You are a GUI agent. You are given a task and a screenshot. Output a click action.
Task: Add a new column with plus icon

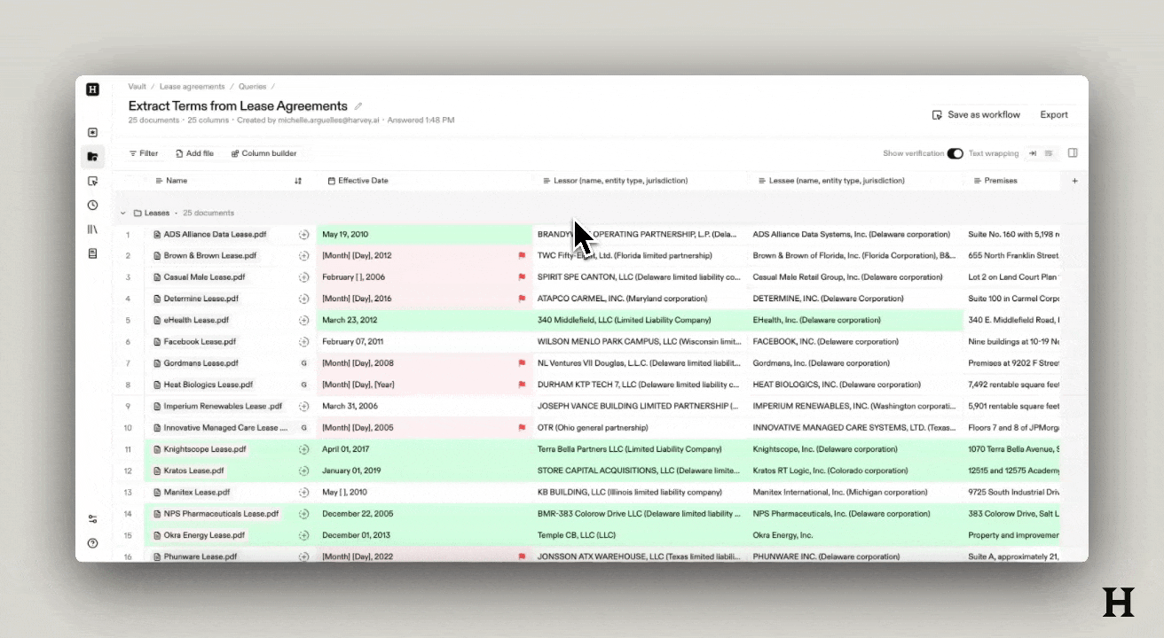coord(1074,181)
